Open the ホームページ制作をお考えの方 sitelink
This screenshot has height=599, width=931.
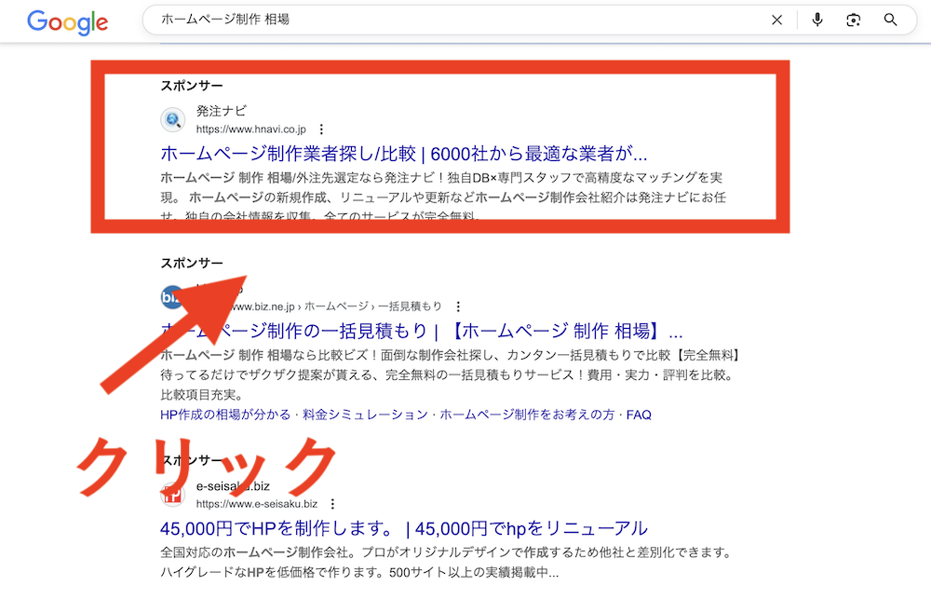coord(527,415)
